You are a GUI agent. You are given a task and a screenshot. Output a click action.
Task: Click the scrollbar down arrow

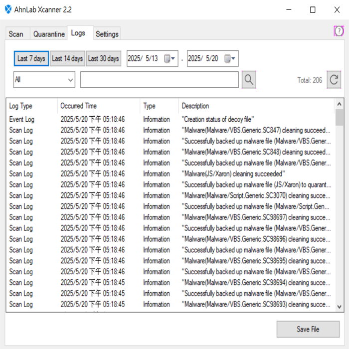point(339,307)
